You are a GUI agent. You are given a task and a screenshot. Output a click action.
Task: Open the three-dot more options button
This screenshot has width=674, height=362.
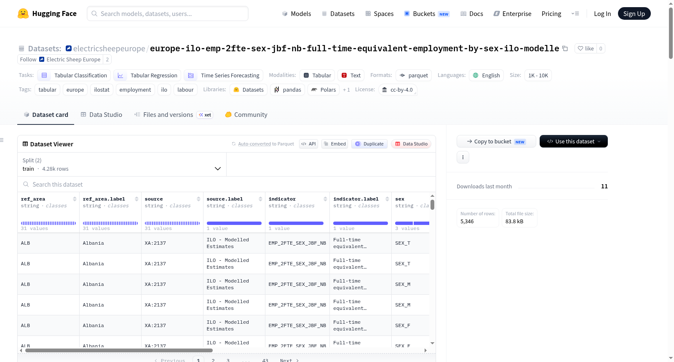463,157
